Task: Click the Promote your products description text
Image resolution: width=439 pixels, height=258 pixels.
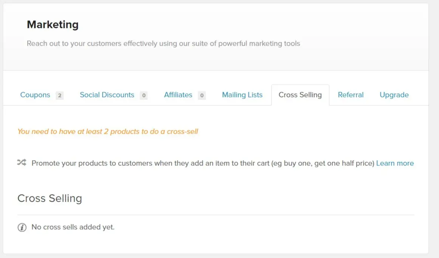Action: 203,163
